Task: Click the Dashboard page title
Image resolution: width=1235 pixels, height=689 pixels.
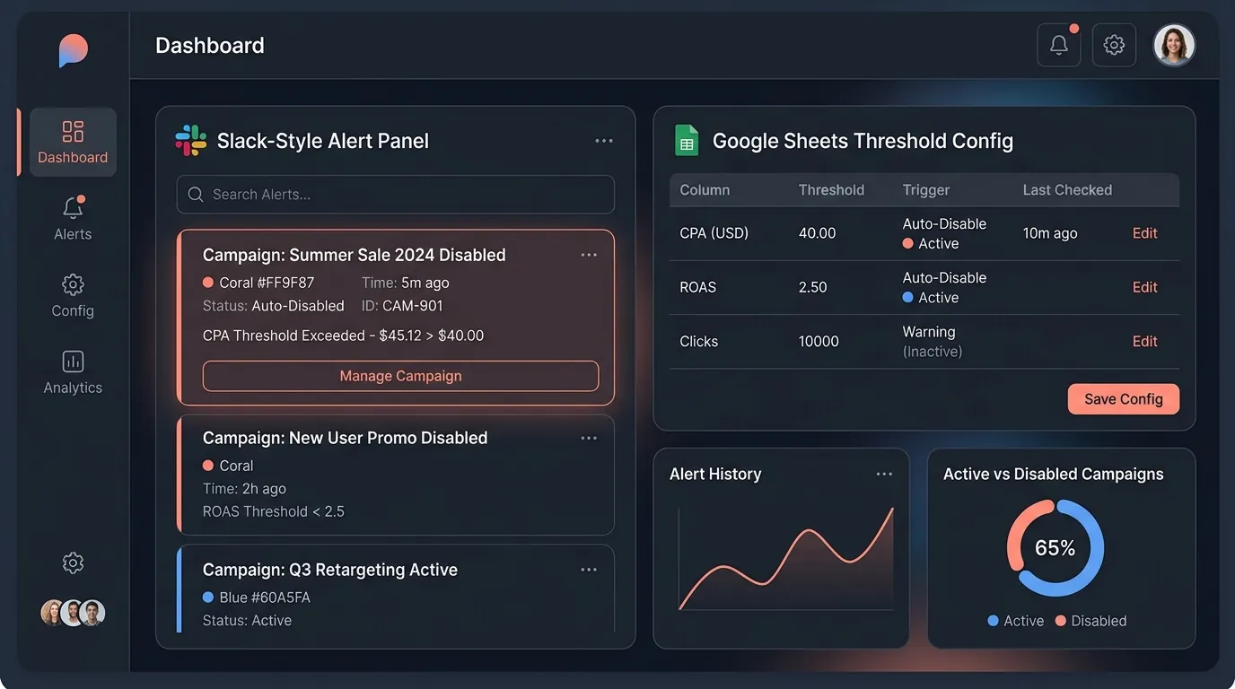Action: 210,45
